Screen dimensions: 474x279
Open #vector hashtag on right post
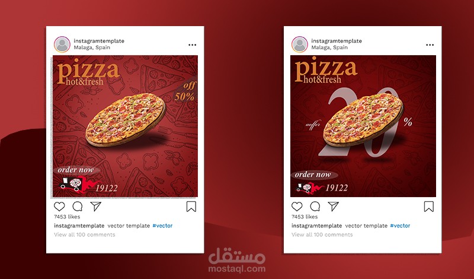click(x=401, y=226)
